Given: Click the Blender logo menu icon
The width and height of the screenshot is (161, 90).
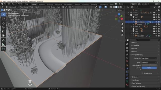Looking at the screenshot, I should point(2,4).
